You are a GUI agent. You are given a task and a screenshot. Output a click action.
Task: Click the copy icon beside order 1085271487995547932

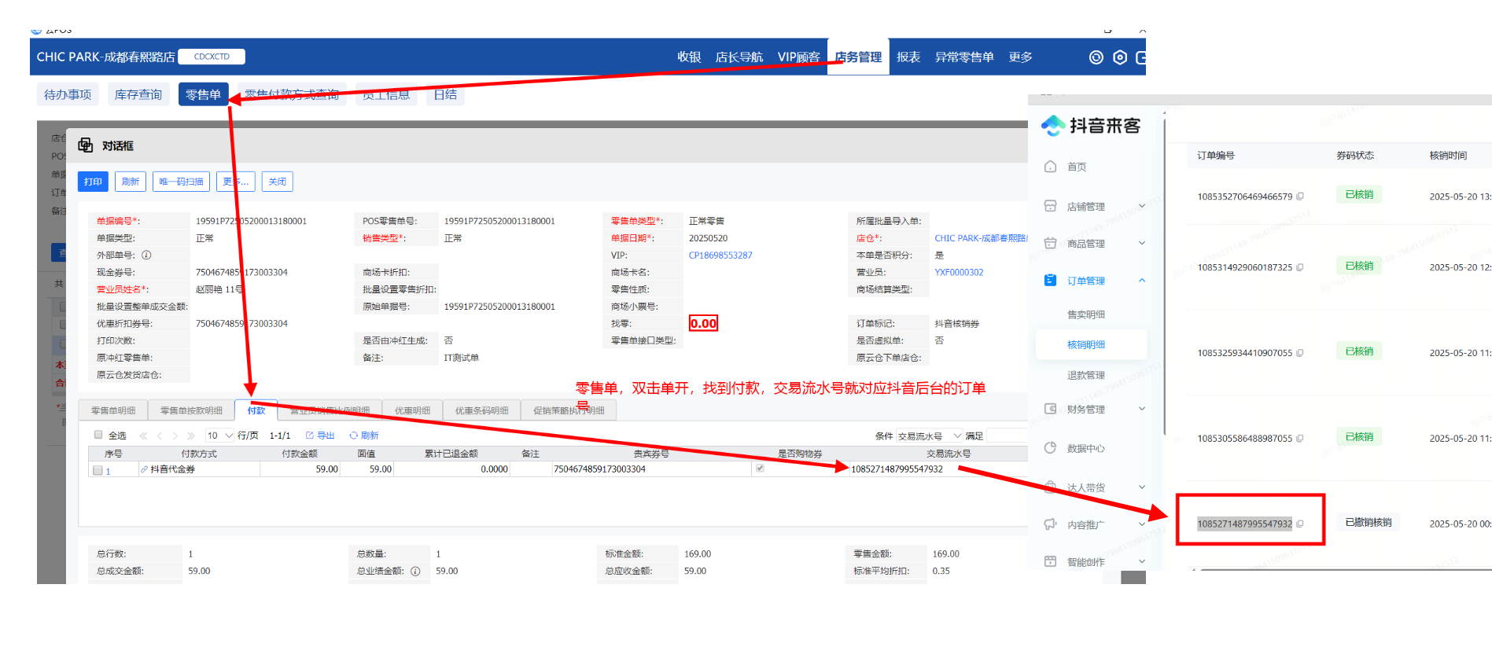click(x=1300, y=524)
